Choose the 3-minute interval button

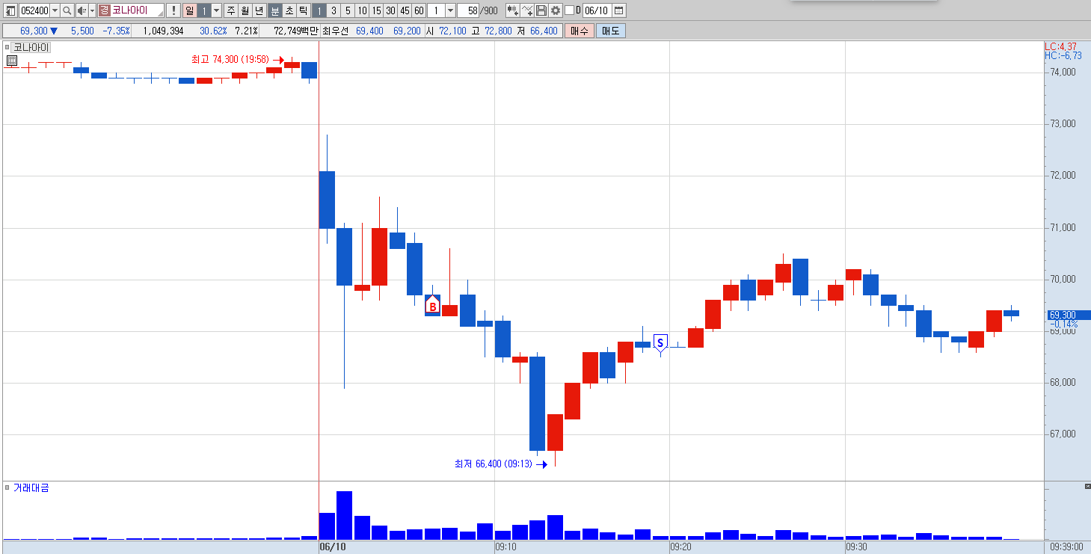(x=334, y=10)
